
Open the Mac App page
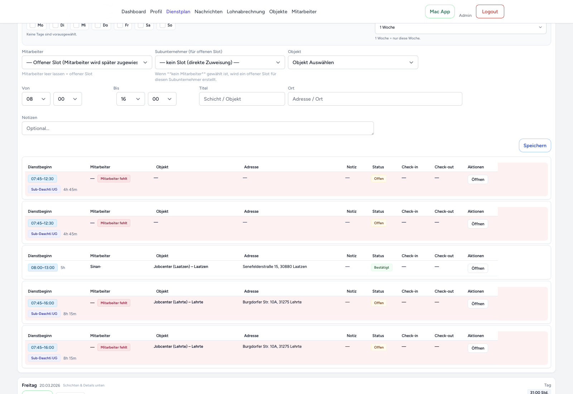[439, 11]
